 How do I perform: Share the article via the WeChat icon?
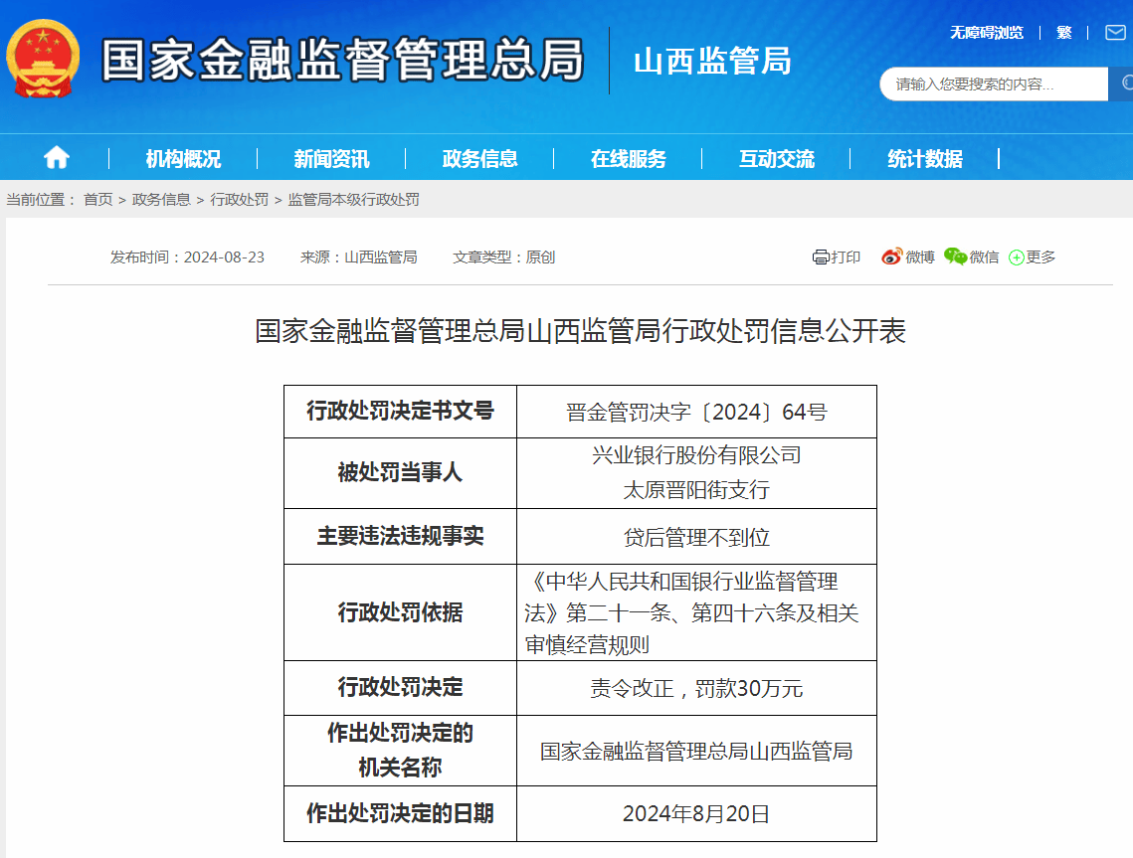(x=953, y=257)
